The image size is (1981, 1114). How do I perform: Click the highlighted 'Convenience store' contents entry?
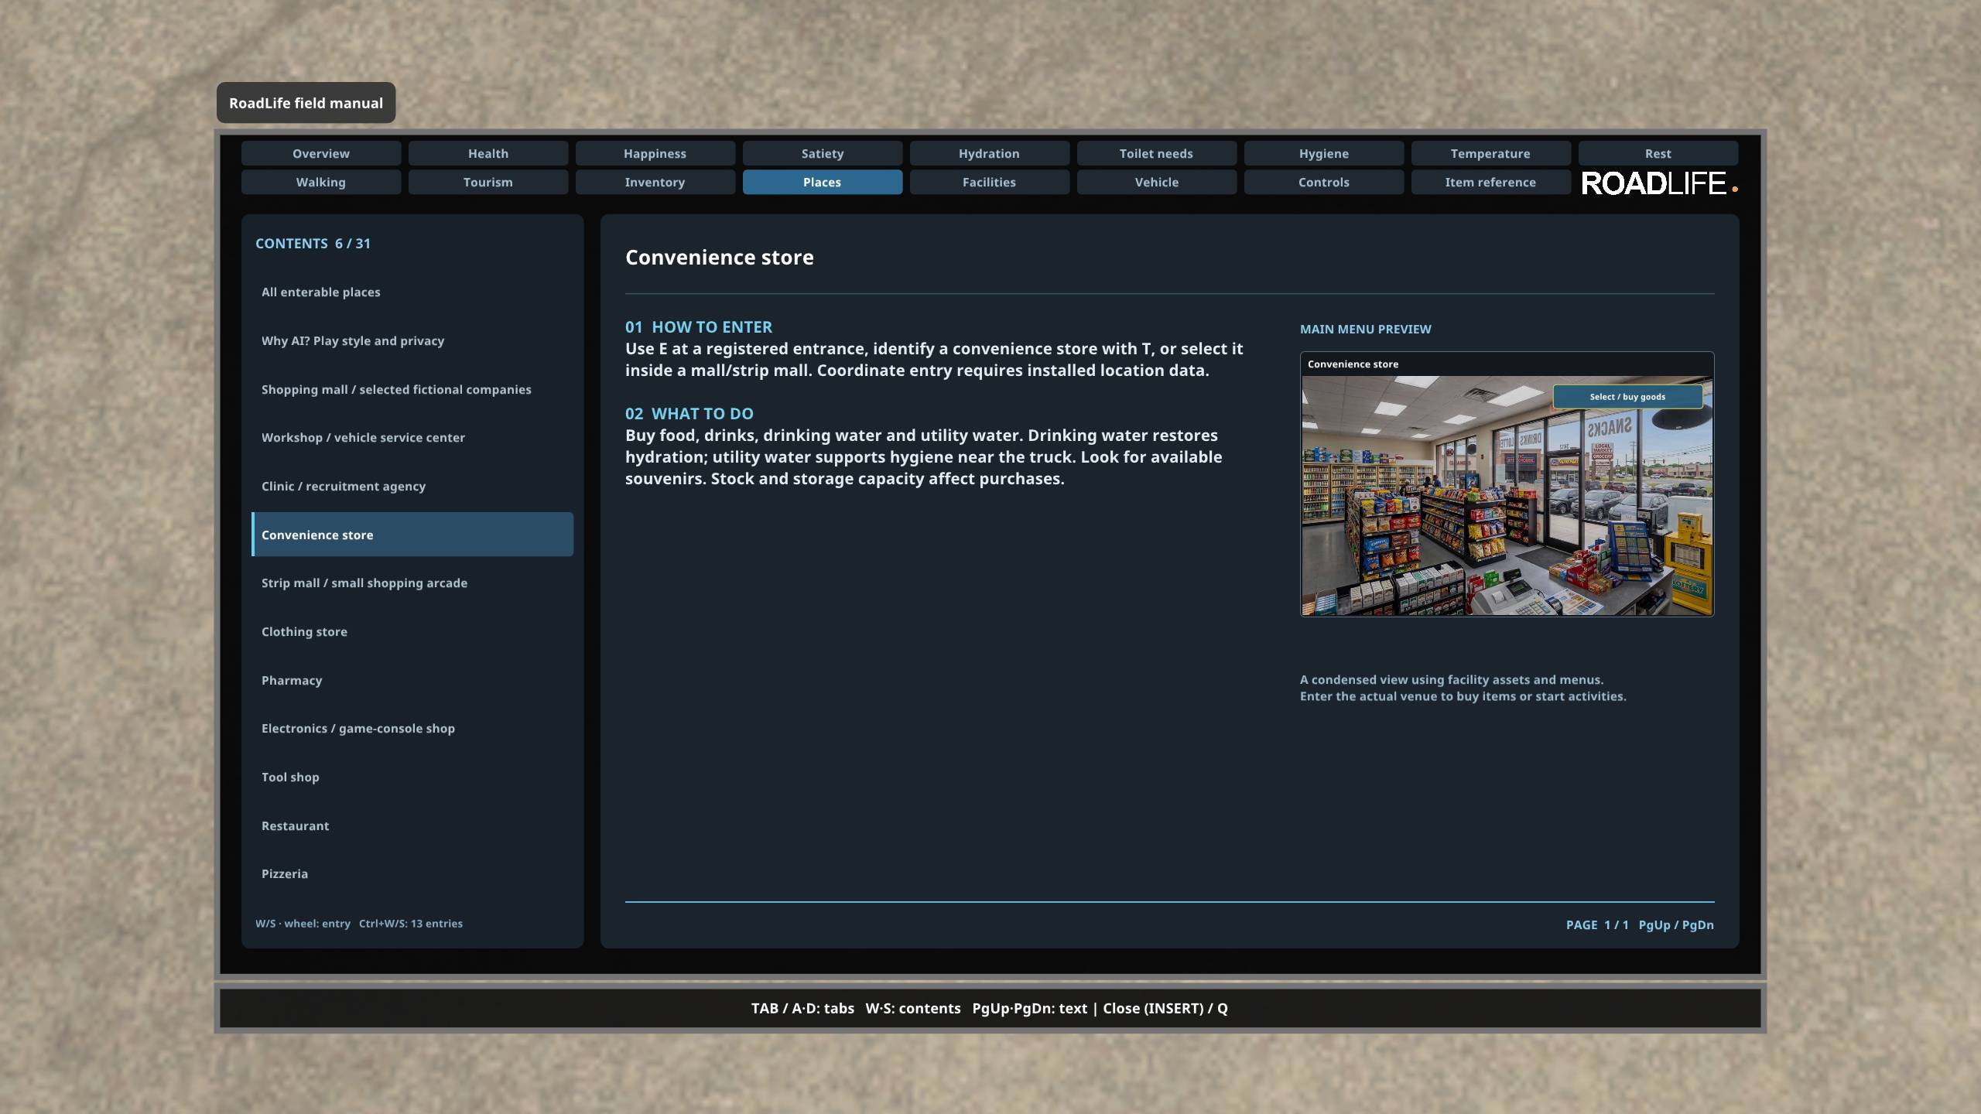[412, 535]
